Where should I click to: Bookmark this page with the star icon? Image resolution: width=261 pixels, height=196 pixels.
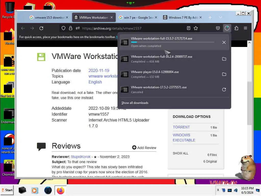(196, 28)
